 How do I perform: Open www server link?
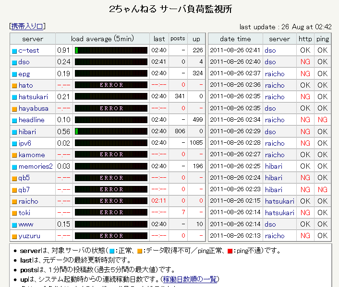point(26,225)
